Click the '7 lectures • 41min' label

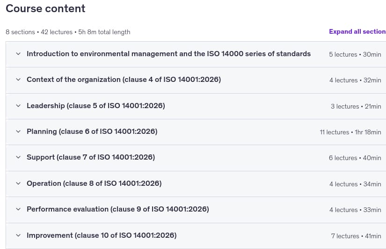(x=356, y=236)
